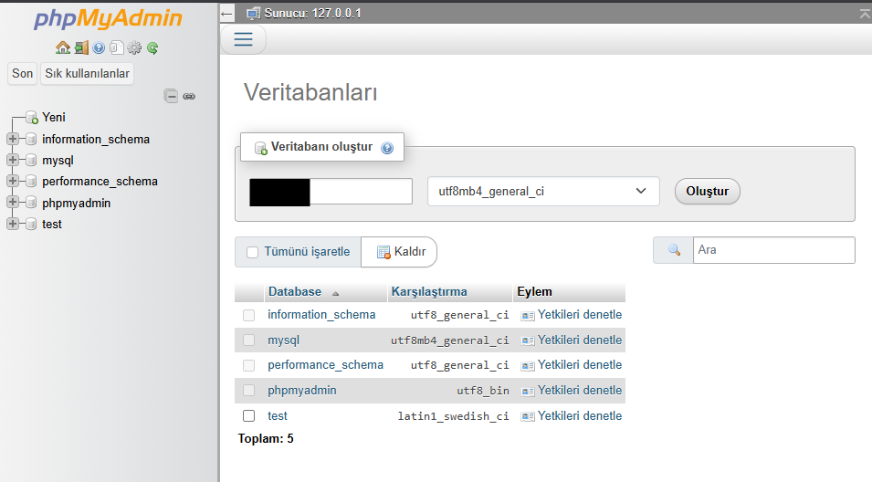Viewport: 872px width, 482px height.
Task: Tick the test row checkbox
Action: [x=248, y=416]
